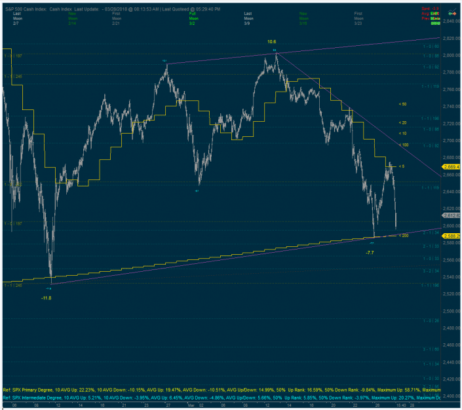
Task: Click the '< 5' moving average label
Action: pos(402,166)
